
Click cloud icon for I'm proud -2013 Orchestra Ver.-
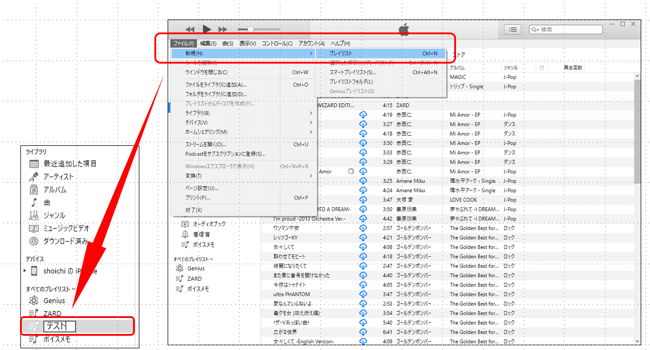pos(363,218)
